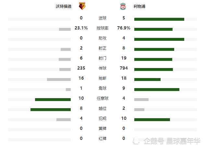The height and width of the screenshot is (148, 205).
Task: Click the penguin watermark logo icon
Action: (136, 141)
